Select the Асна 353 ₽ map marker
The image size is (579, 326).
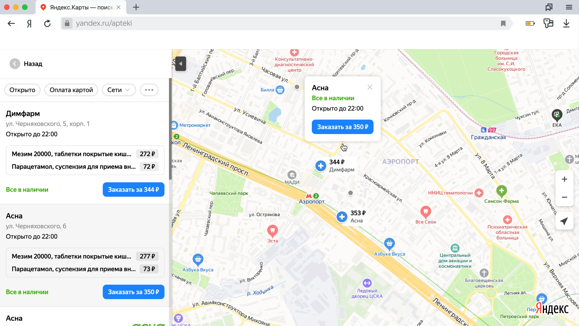click(342, 217)
